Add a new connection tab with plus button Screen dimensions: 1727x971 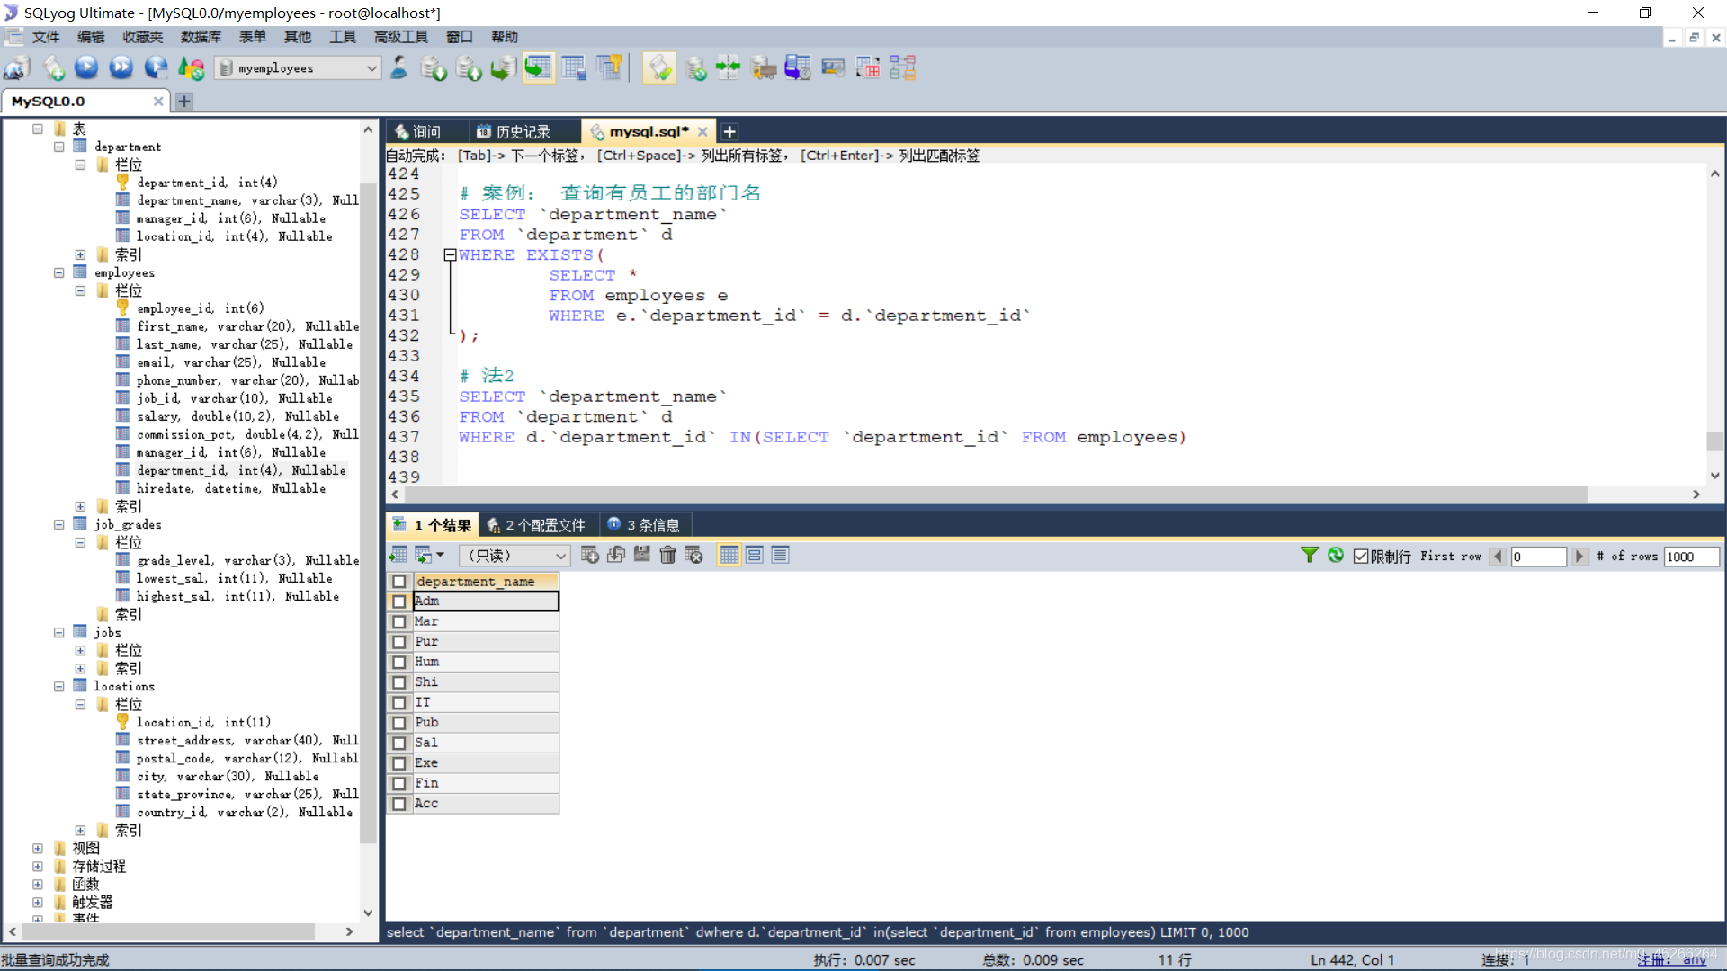coord(184,102)
